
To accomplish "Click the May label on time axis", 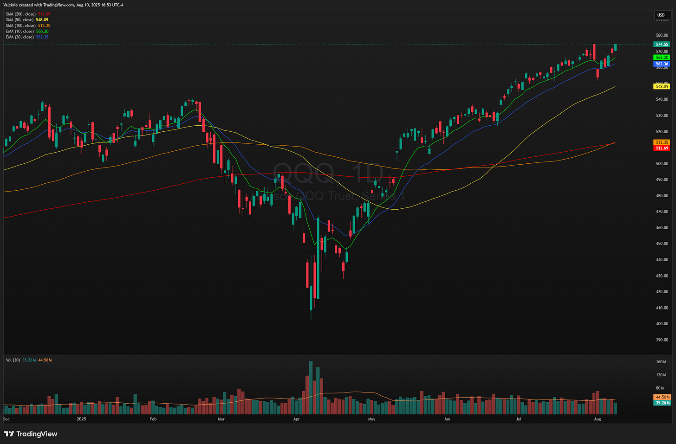I will 371,419.
